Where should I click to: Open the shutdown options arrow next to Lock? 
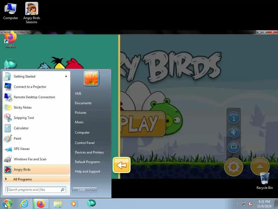pos(94,190)
